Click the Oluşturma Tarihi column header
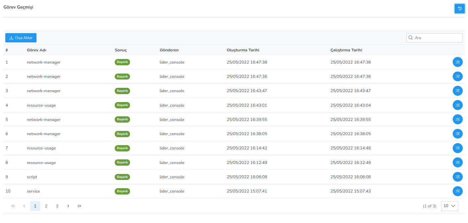468x223 pixels. pos(243,50)
